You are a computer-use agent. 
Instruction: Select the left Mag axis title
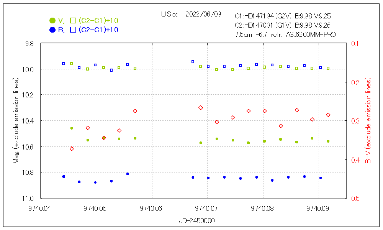click(x=16, y=121)
